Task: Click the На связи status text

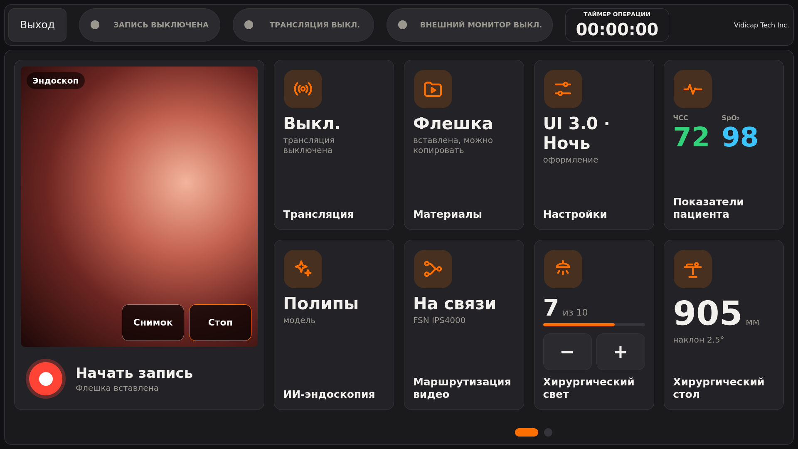Action: click(x=455, y=304)
